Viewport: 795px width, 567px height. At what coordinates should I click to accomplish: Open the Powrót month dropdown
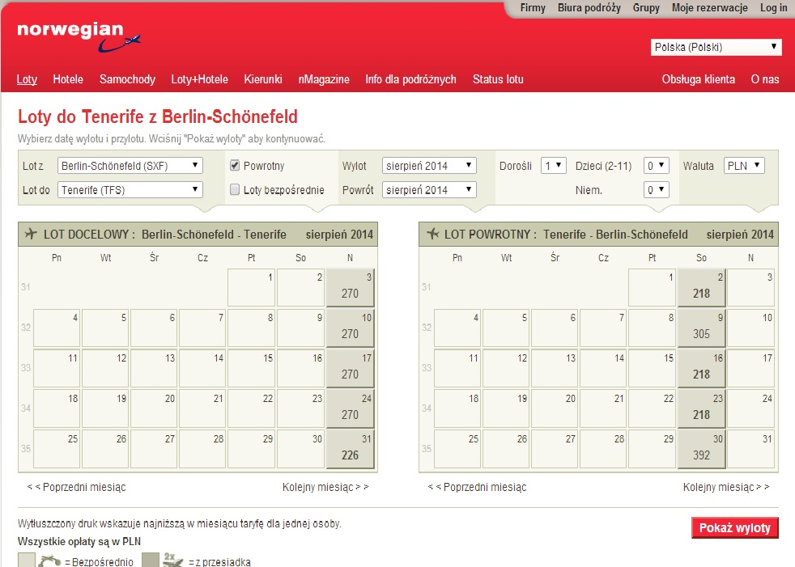point(429,190)
